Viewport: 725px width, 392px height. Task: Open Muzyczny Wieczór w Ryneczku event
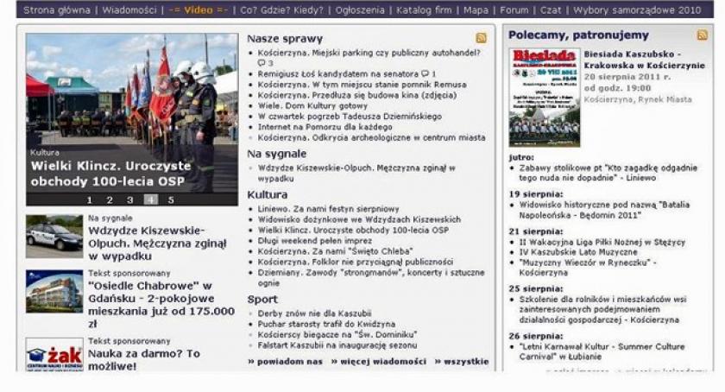588,268
